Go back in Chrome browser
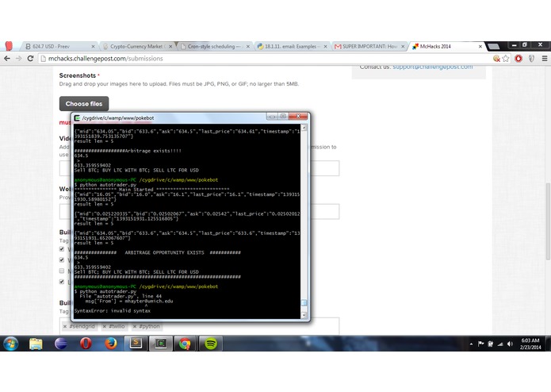The width and height of the screenshot is (551, 392). tap(7, 59)
